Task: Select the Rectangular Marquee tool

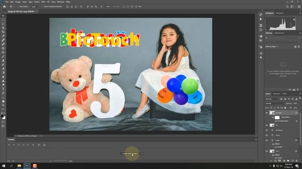Action: click(x=3, y=20)
